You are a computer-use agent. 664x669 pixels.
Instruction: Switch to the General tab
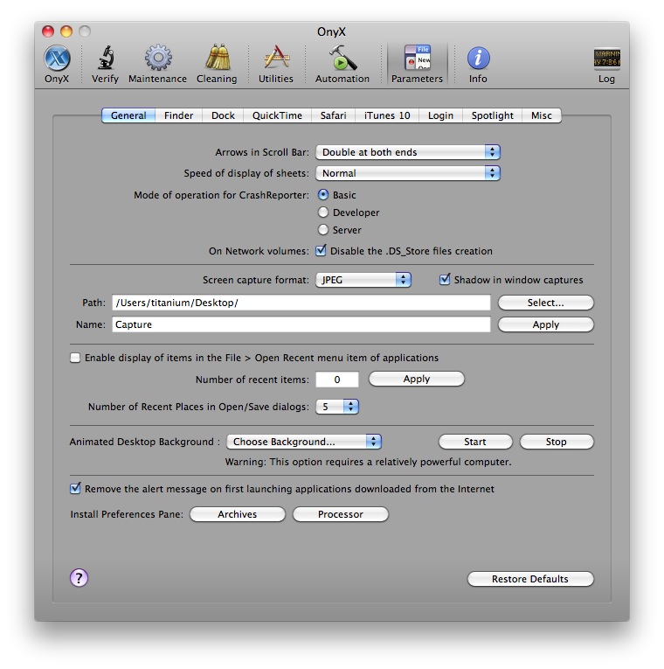[128, 115]
